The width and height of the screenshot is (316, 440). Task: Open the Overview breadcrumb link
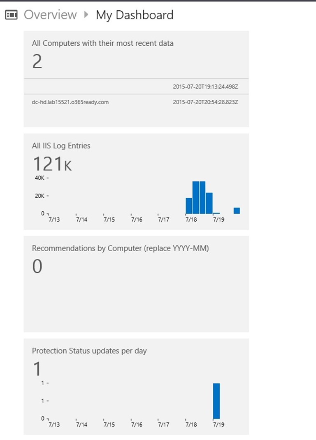pos(50,15)
